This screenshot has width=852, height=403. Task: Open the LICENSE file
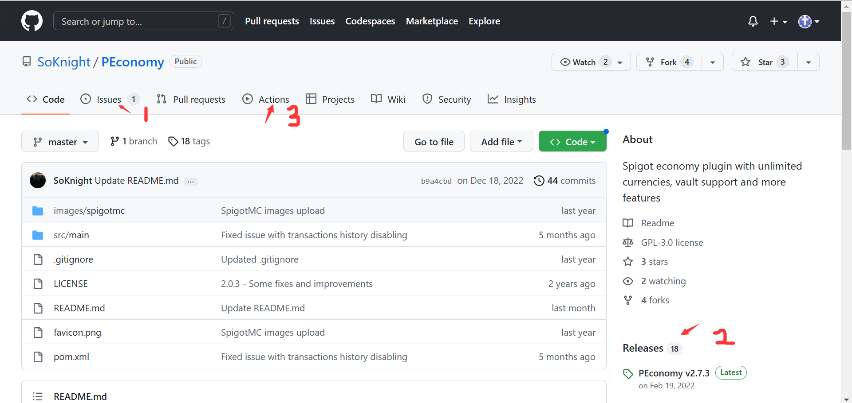tap(71, 284)
